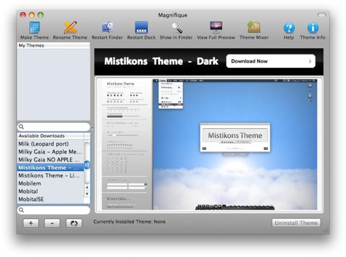Click the Available Downloads column header
346x257 pixels.
click(x=51, y=136)
